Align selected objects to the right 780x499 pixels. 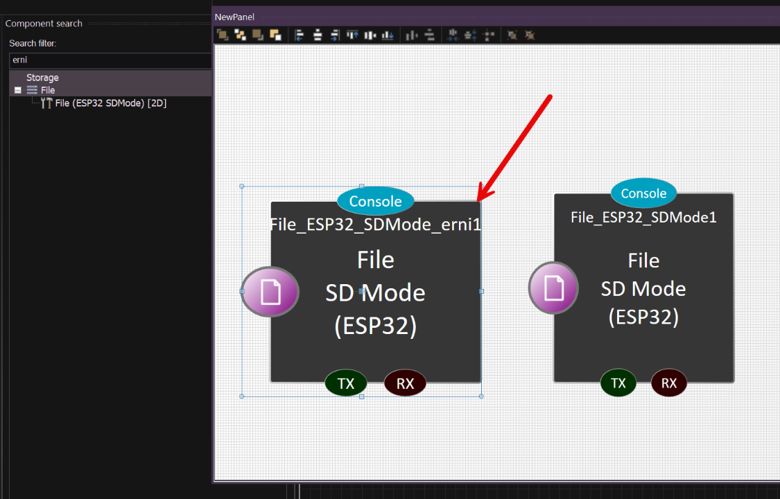pyautogui.click(x=335, y=35)
